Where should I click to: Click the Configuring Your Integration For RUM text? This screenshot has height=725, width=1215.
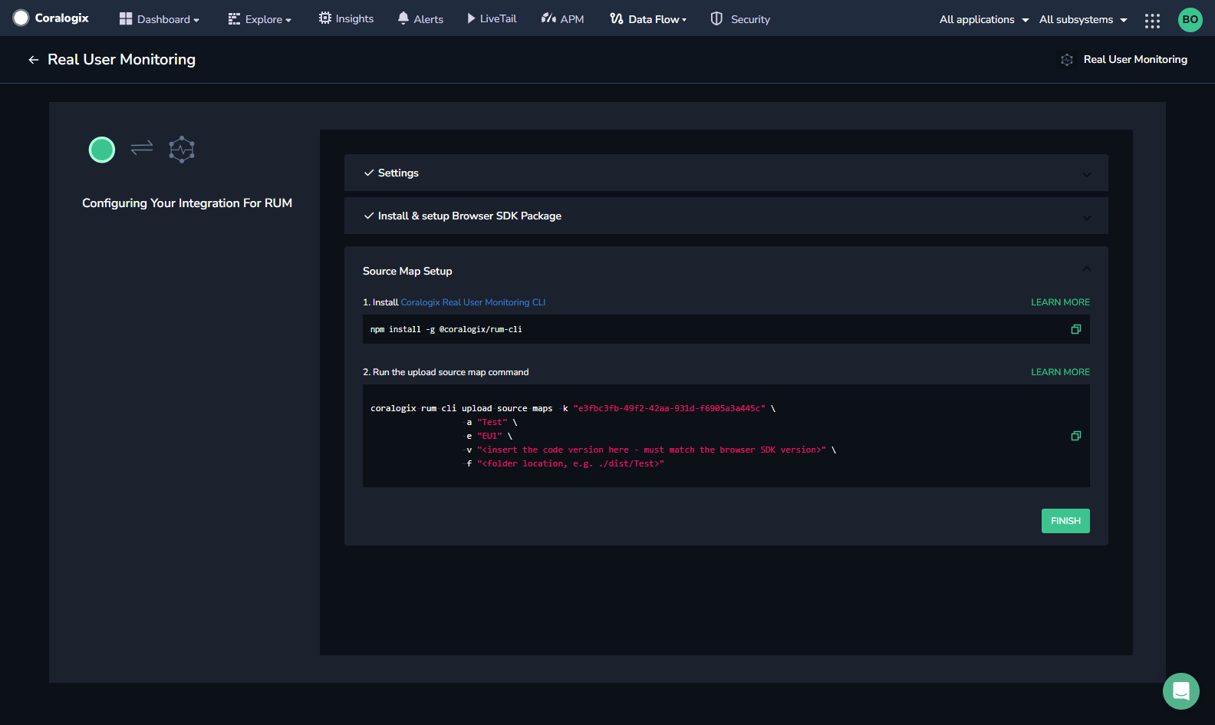click(187, 203)
